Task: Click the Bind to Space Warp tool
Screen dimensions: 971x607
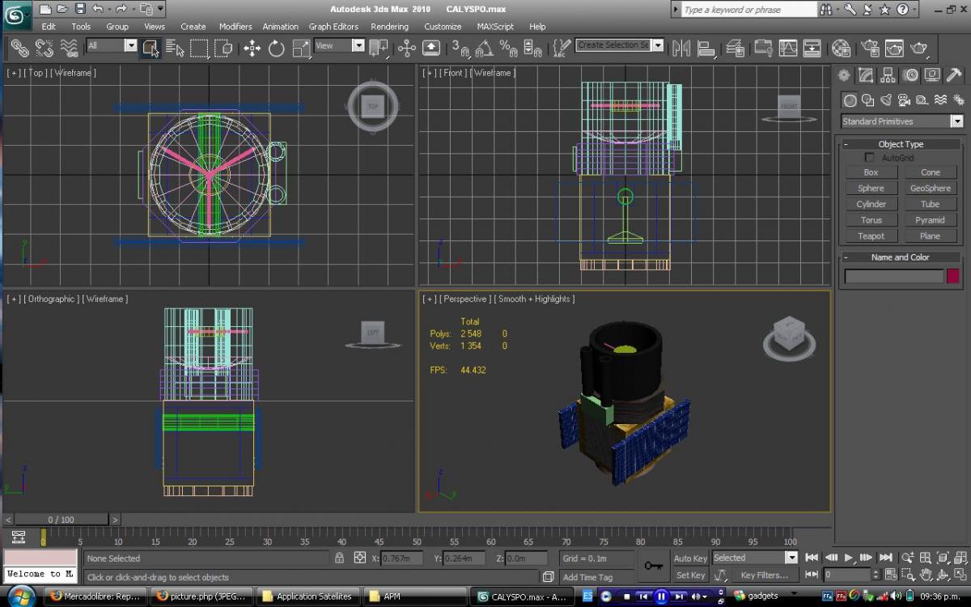Action: [x=69, y=48]
